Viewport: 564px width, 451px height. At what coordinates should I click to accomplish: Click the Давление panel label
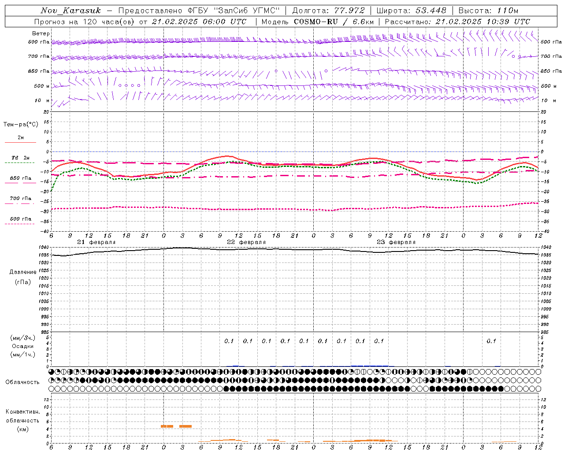23,272
